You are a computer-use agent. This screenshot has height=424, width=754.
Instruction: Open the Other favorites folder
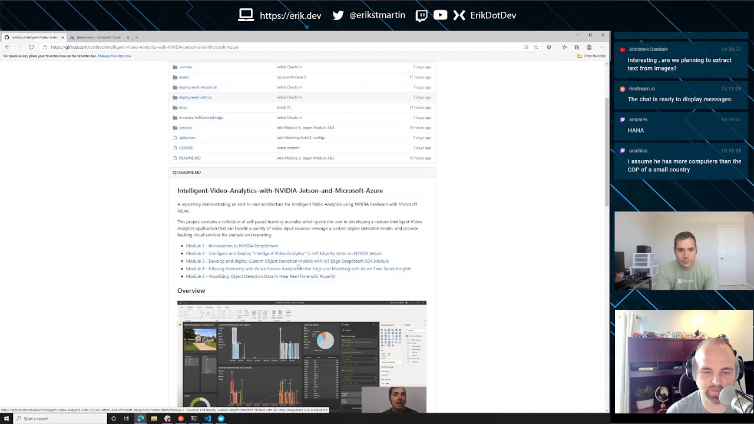[591, 56]
